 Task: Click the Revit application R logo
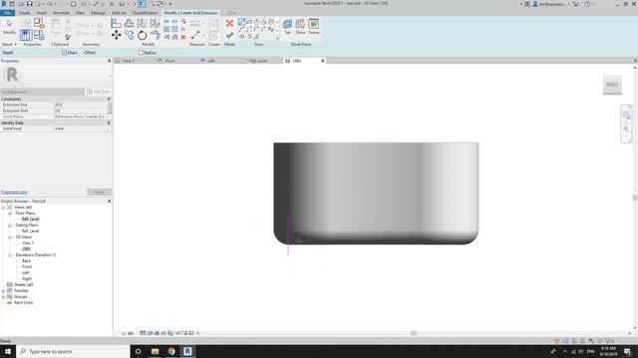tap(4, 4)
